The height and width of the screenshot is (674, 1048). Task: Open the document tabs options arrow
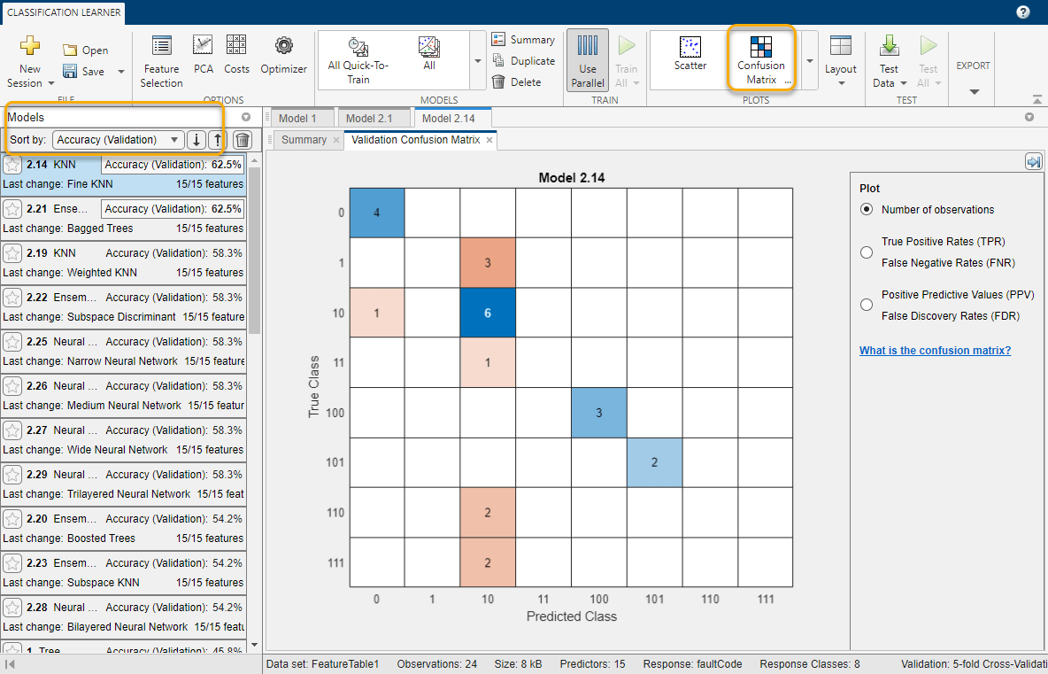click(1029, 117)
